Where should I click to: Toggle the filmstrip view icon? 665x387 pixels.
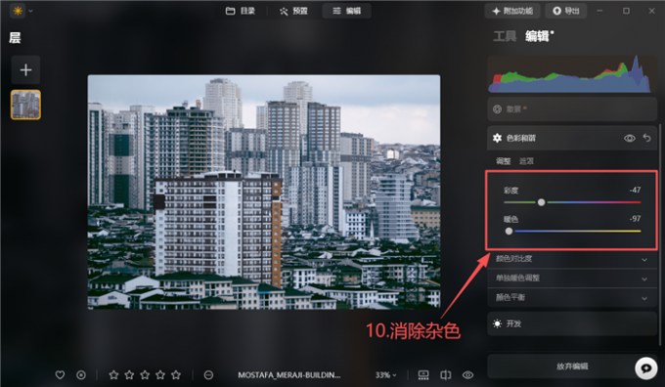coord(423,375)
